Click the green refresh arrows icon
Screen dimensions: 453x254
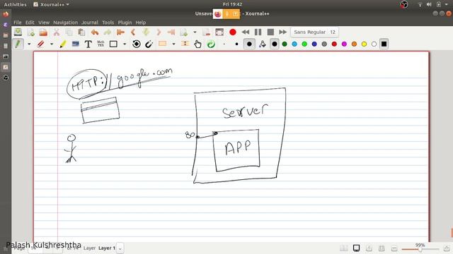coord(211,44)
